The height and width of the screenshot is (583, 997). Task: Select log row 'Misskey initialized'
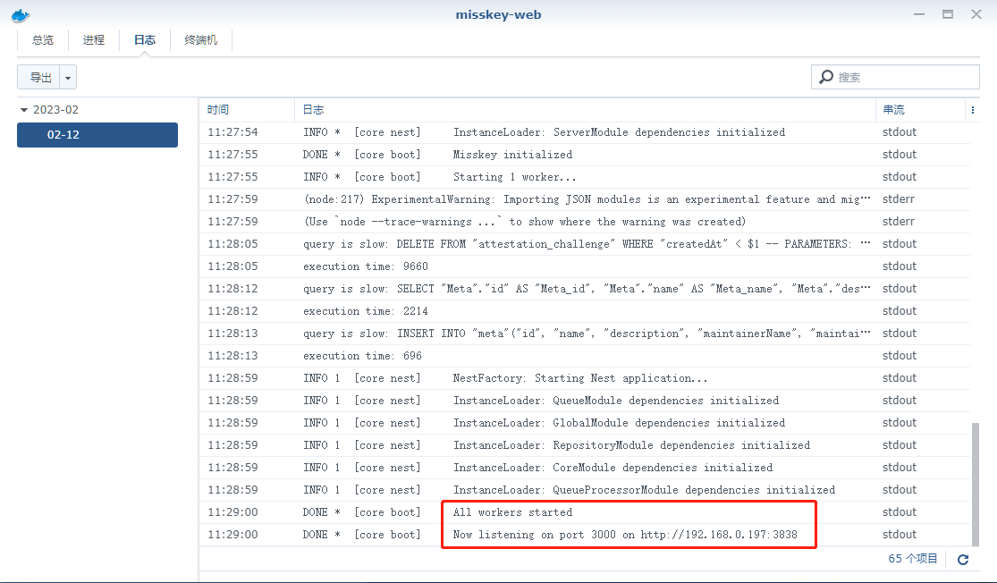(x=585, y=155)
